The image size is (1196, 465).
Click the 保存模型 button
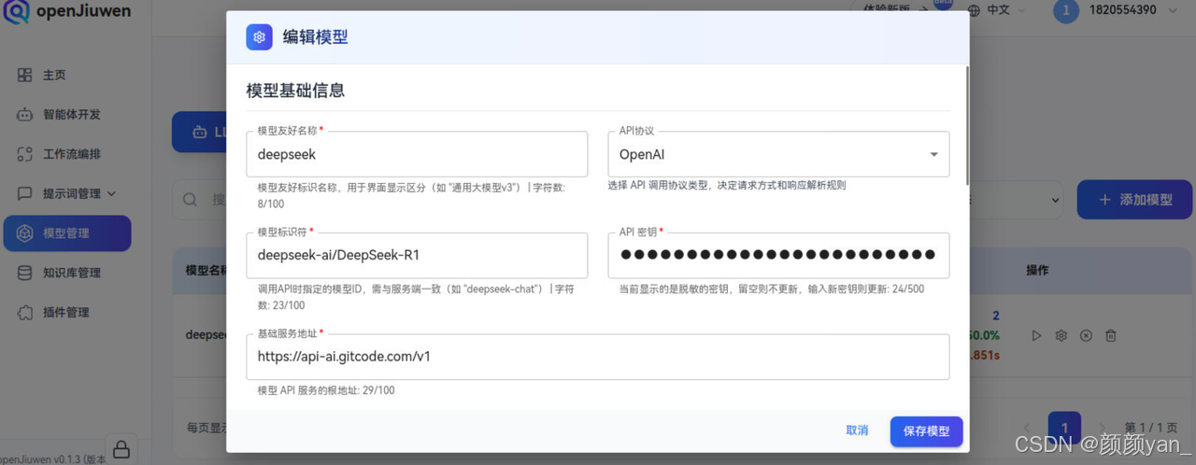pos(926,431)
